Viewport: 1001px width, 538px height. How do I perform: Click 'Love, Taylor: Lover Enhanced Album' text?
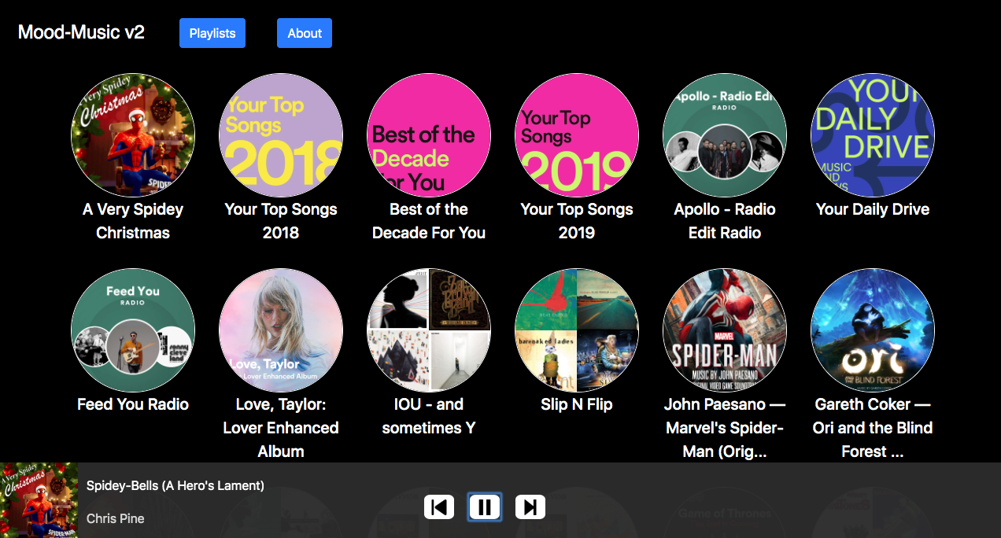281,428
